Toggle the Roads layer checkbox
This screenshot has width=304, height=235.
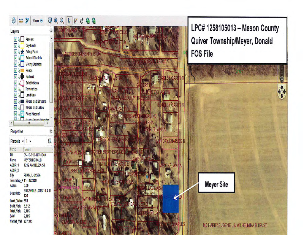click(x=16, y=70)
